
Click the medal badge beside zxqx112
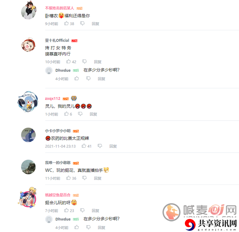coord(74,98)
